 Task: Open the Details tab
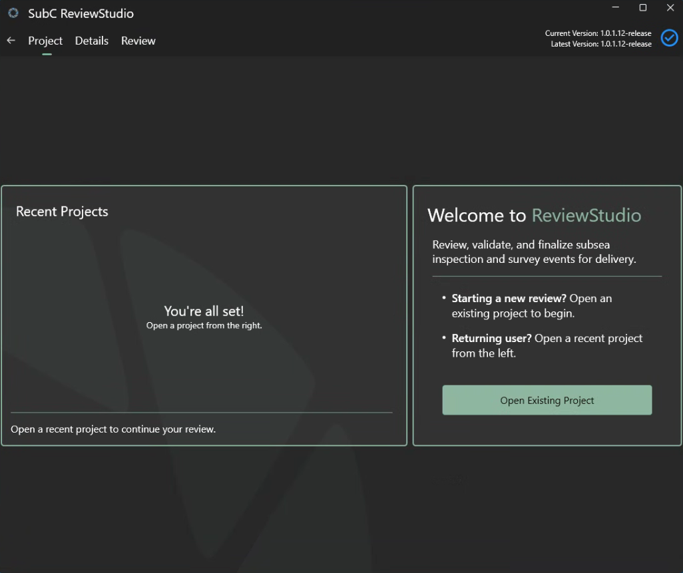point(91,41)
